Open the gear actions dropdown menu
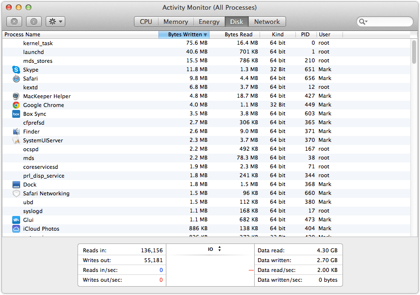 [55, 22]
